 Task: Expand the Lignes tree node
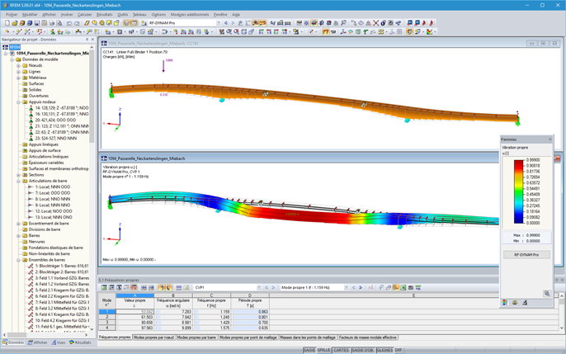coord(18,72)
